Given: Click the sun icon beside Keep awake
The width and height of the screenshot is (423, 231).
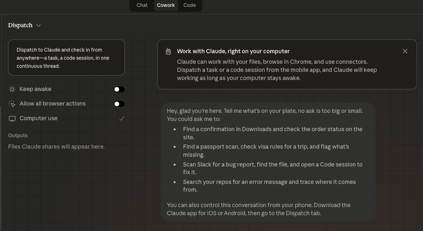Looking at the screenshot, I should pos(12,89).
